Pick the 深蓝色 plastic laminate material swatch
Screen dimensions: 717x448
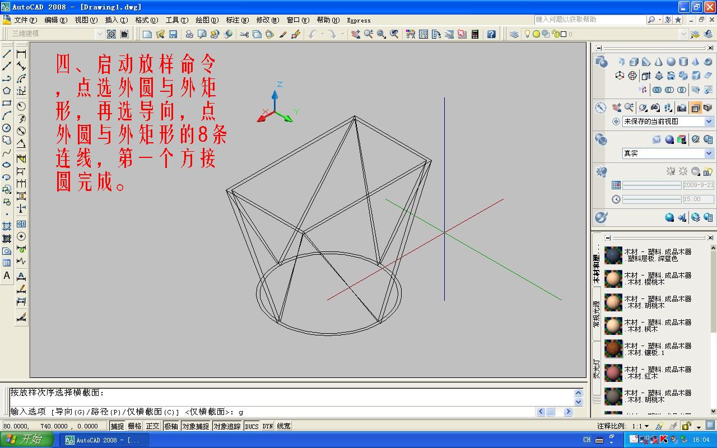[x=613, y=255]
